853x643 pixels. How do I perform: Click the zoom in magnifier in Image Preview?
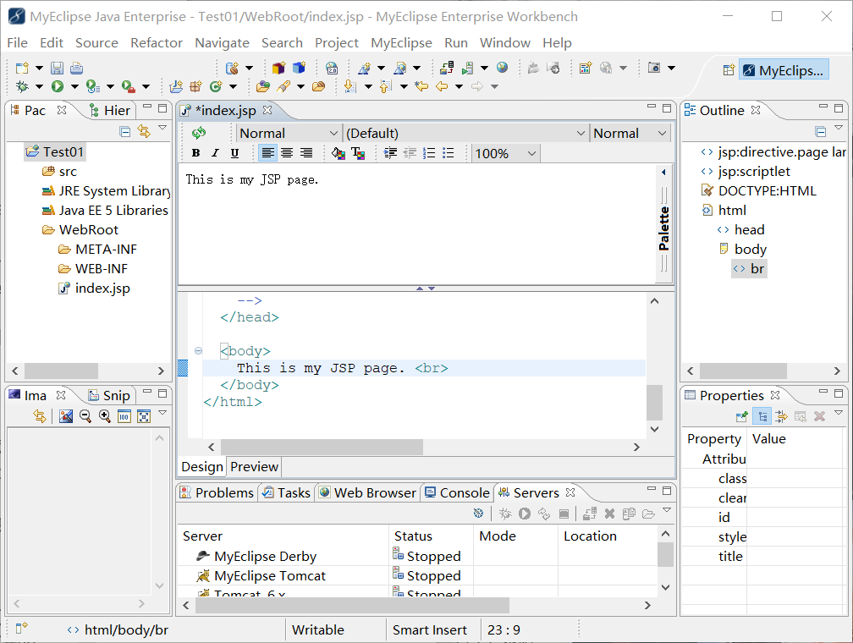click(105, 417)
